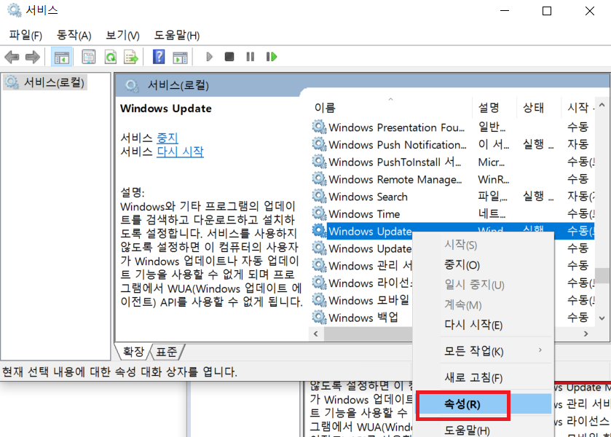
Task: Choose 속성(R) in the context menu
Action: click(x=483, y=404)
